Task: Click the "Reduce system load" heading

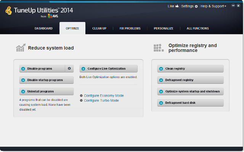Action: pyautogui.click(x=51, y=48)
